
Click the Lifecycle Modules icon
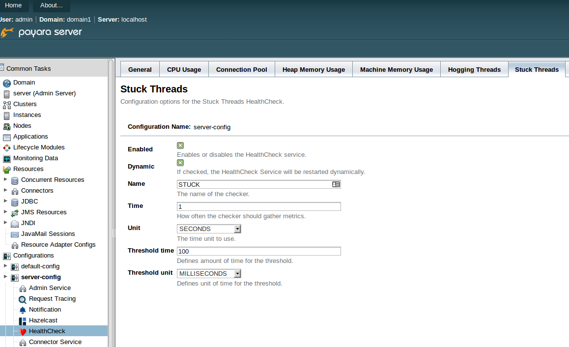[7, 147]
